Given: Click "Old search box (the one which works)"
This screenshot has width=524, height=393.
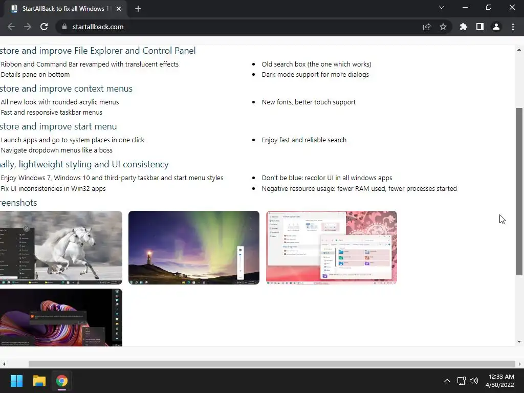Looking at the screenshot, I should (x=316, y=64).
